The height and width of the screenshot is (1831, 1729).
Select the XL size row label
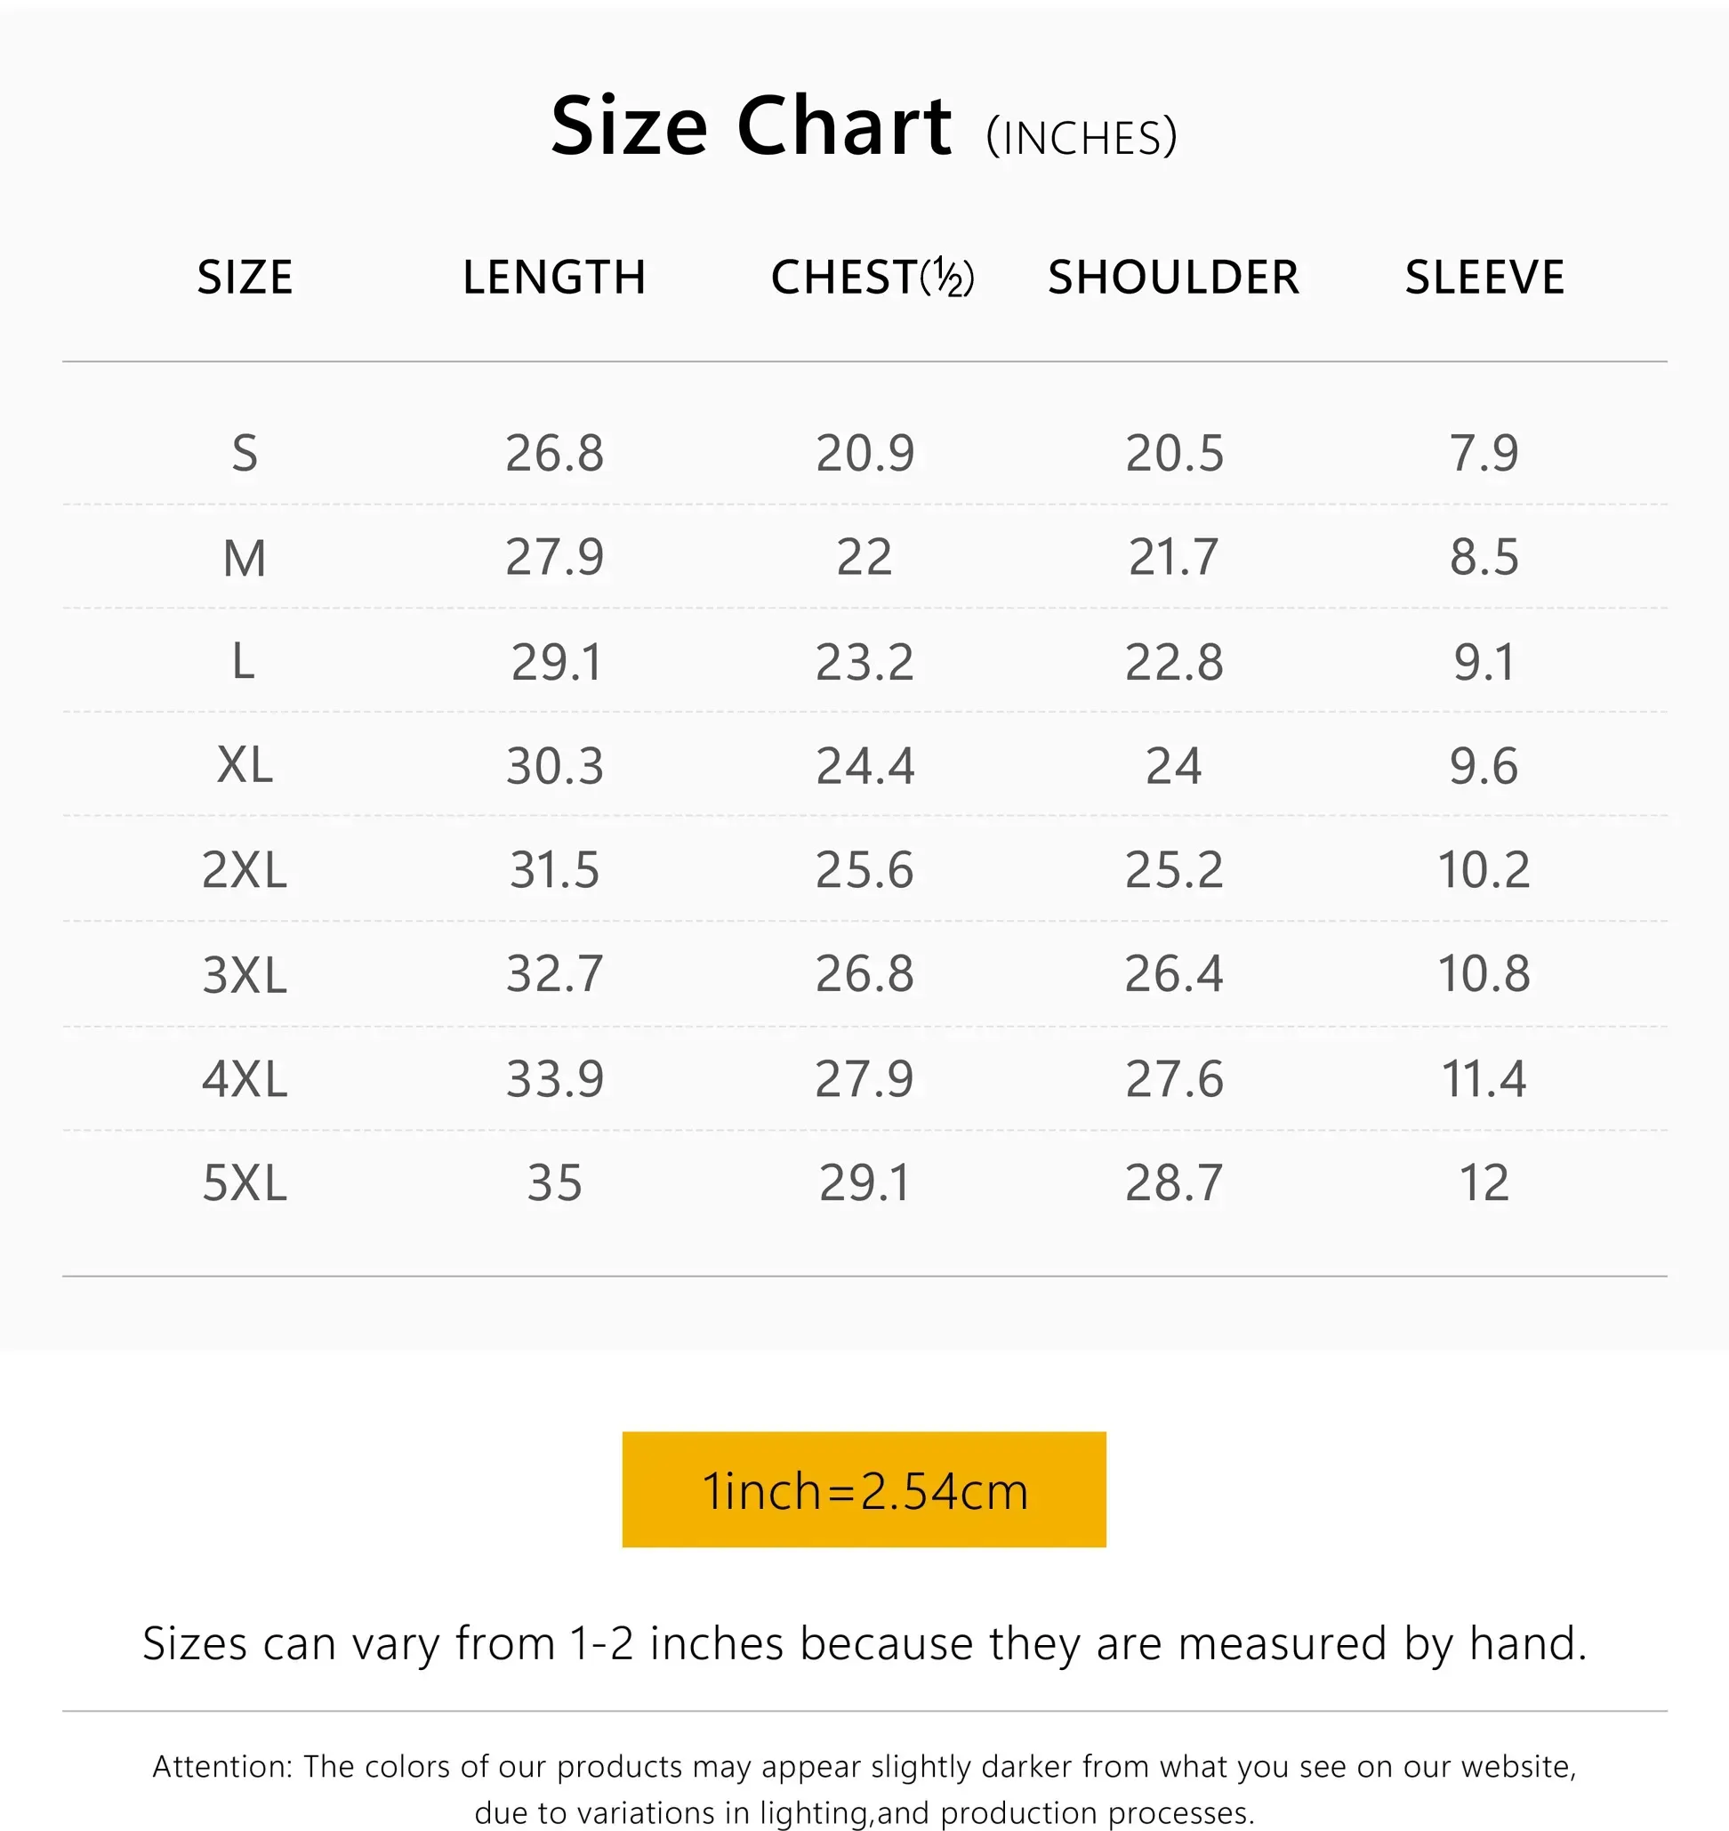pos(245,765)
